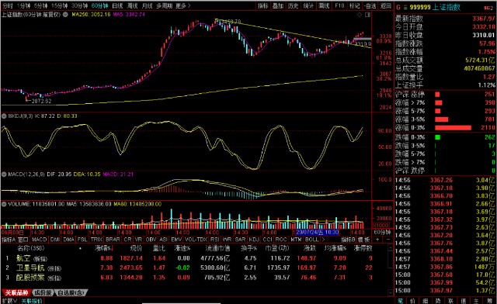The height and width of the screenshot is (304, 497).
Task: Click the plus zoom-in button by 60分钟
Action: (377, 240)
